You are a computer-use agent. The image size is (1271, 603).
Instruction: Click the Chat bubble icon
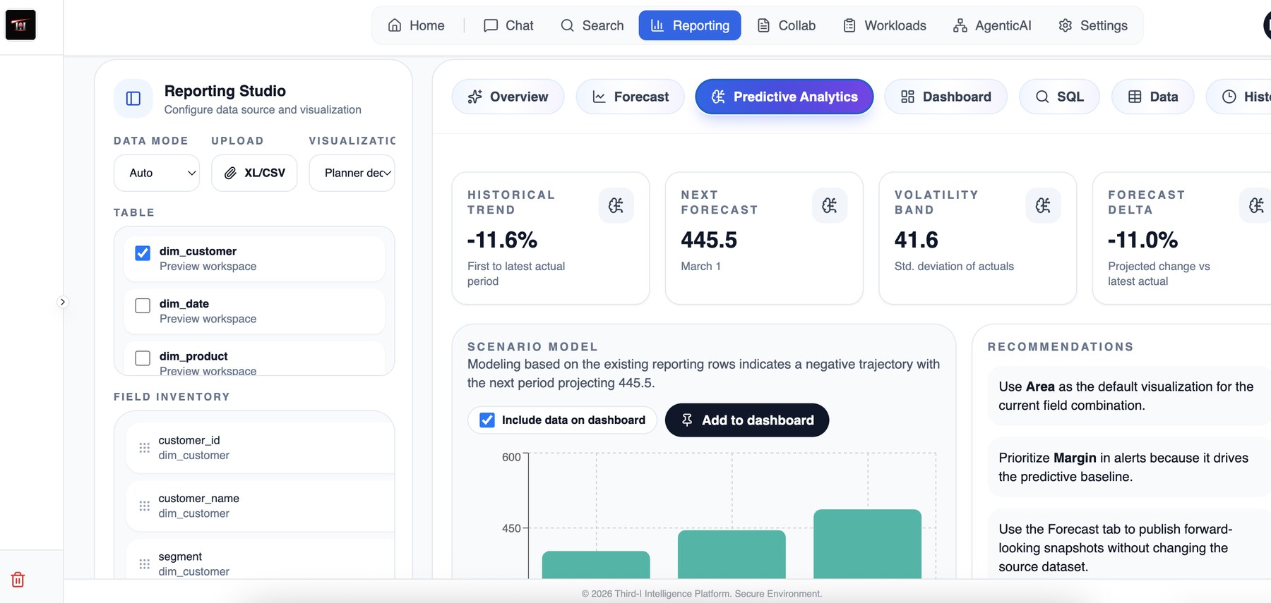pyautogui.click(x=491, y=25)
